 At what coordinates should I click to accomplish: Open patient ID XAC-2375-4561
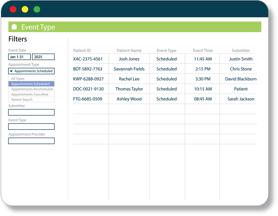pyautogui.click(x=88, y=59)
